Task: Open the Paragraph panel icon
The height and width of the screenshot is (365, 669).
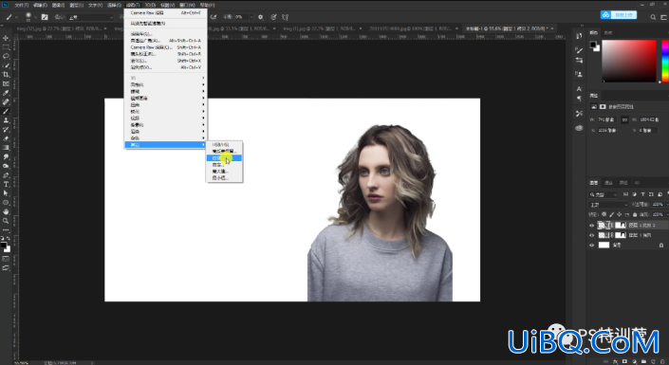Action: (x=579, y=99)
